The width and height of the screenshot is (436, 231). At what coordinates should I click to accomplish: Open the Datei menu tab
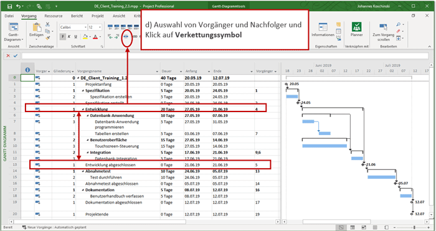[x=9, y=16]
